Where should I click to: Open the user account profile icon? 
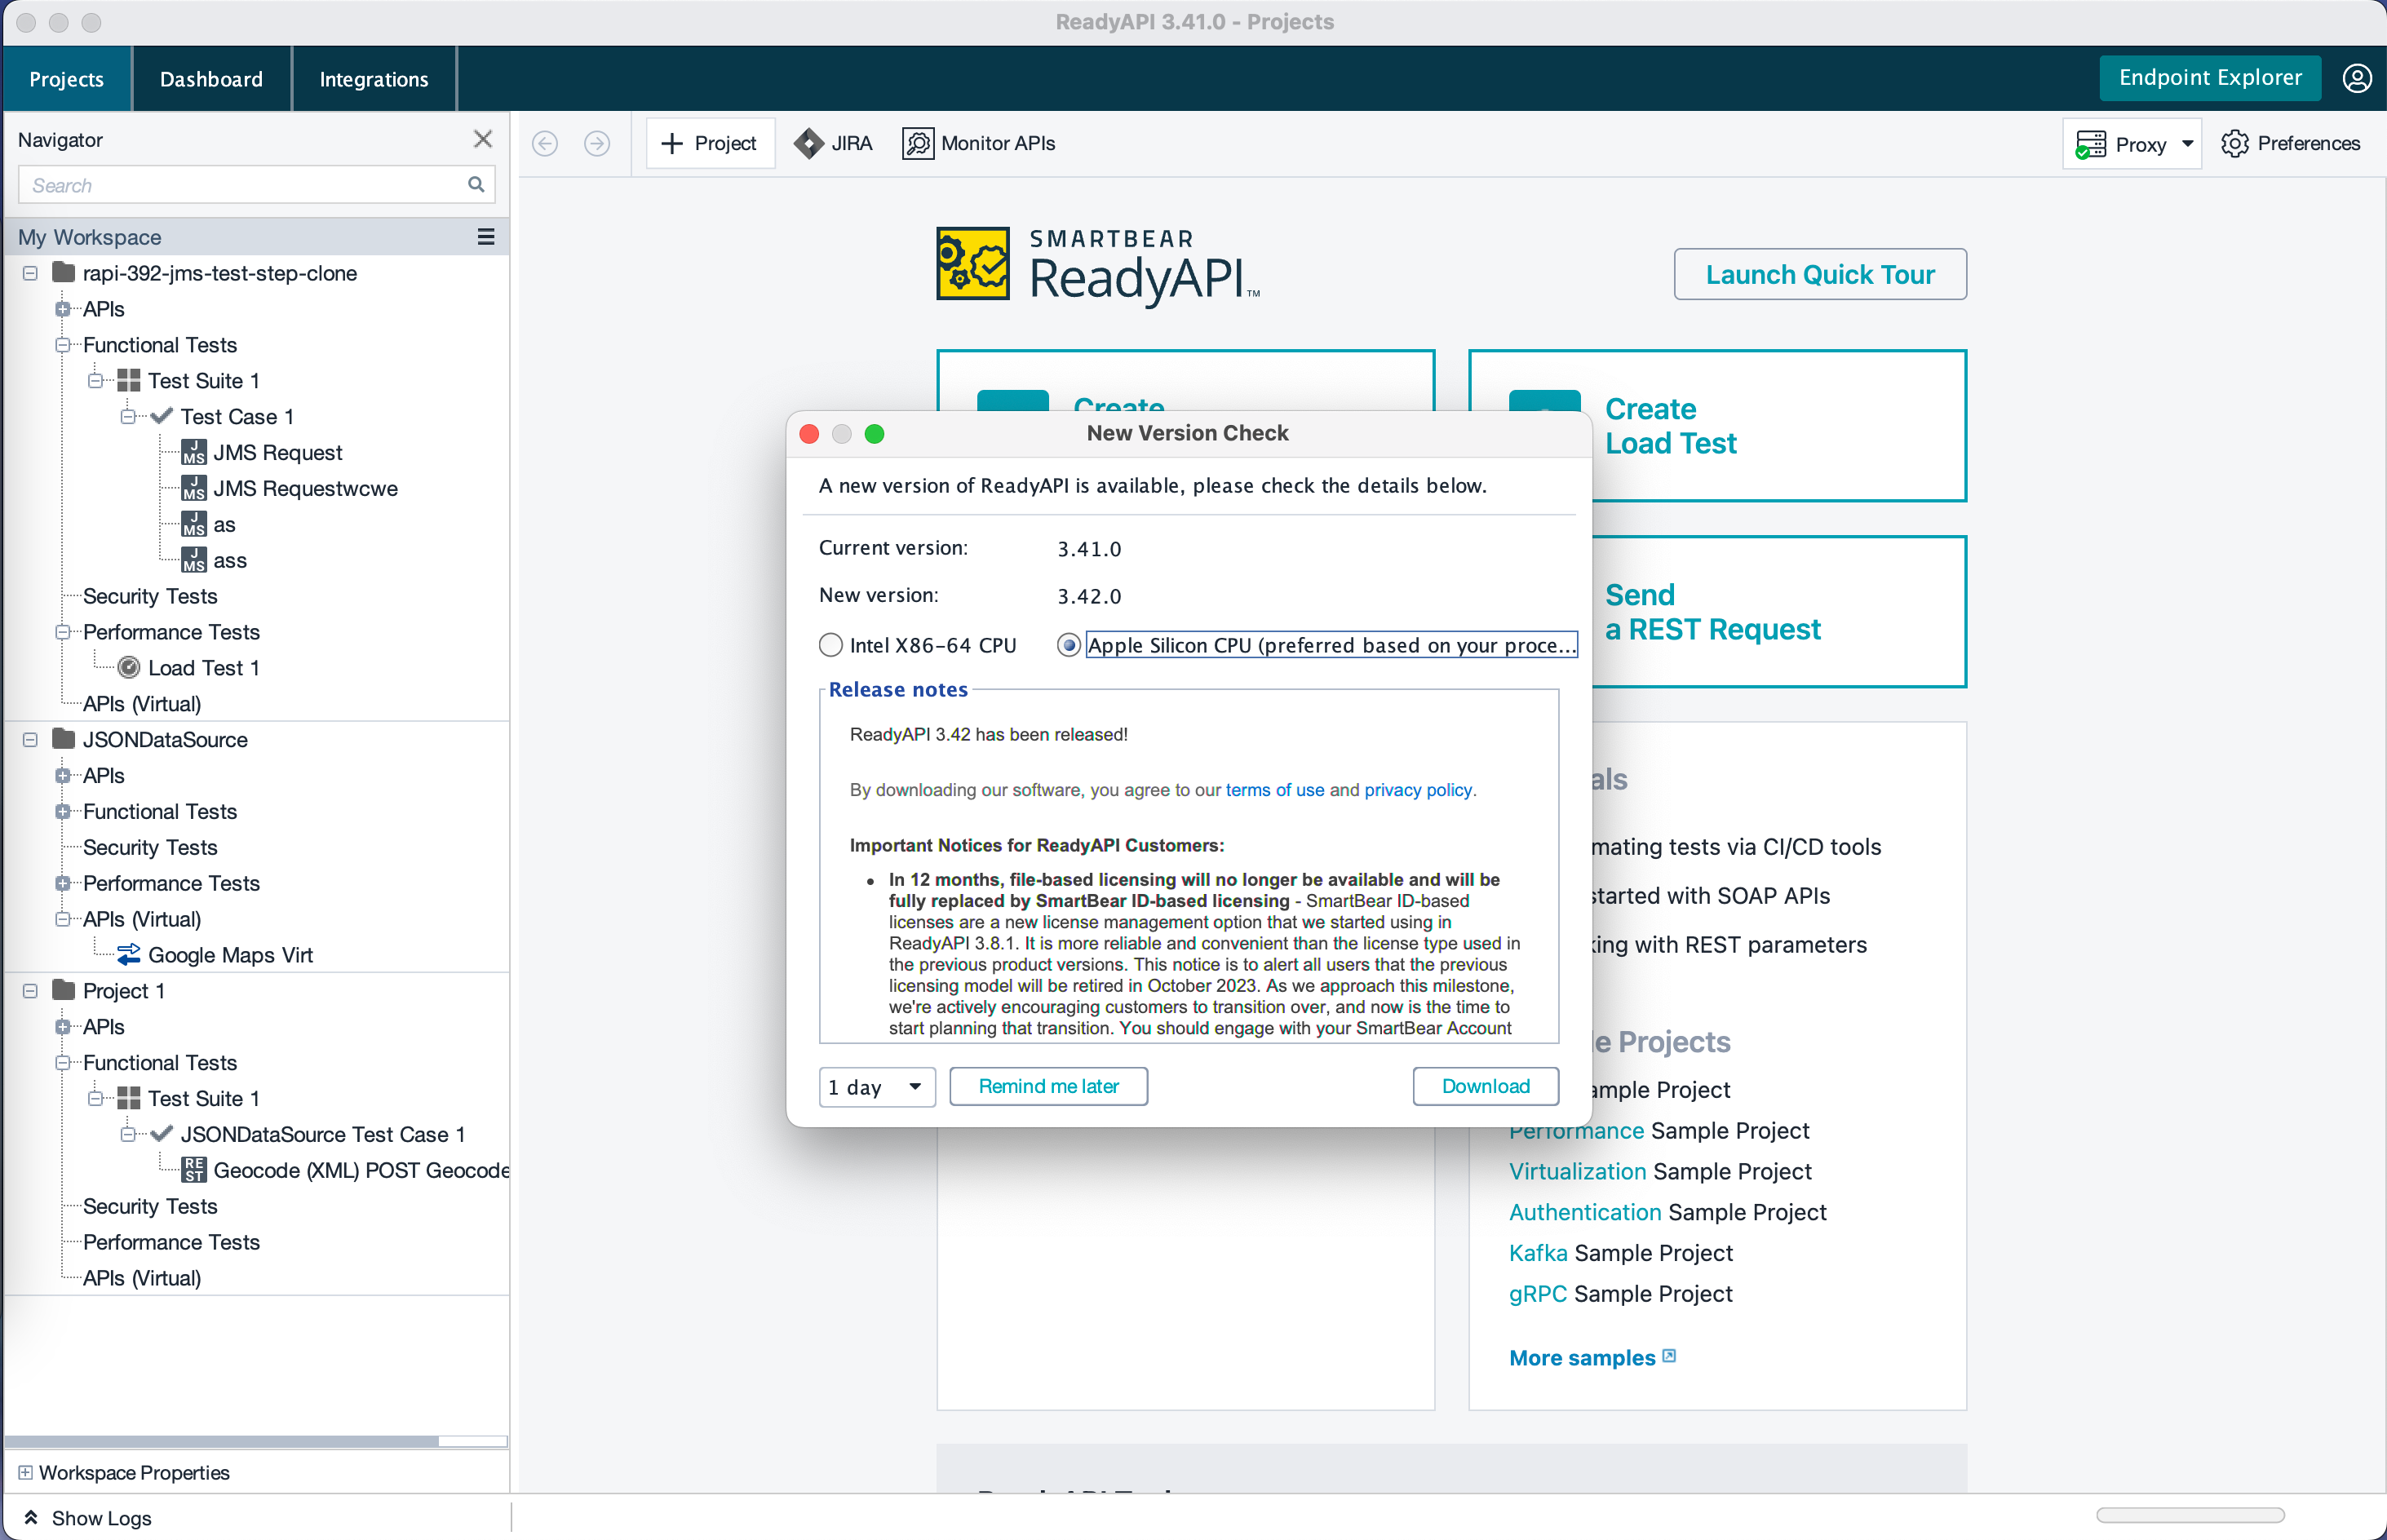point(2356,78)
